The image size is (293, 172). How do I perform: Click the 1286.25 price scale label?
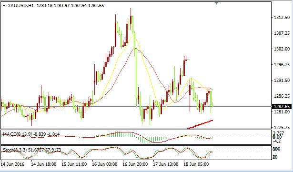pos(282,96)
